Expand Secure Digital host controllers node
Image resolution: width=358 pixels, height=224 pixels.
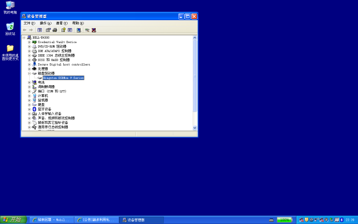[29, 64]
